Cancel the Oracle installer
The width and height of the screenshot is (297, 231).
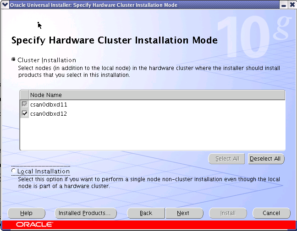271,213
